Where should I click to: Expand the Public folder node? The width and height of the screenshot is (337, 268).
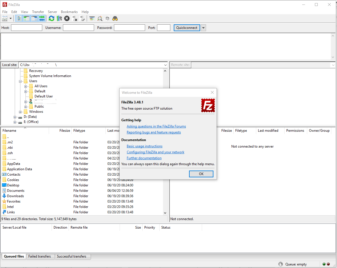click(26, 107)
